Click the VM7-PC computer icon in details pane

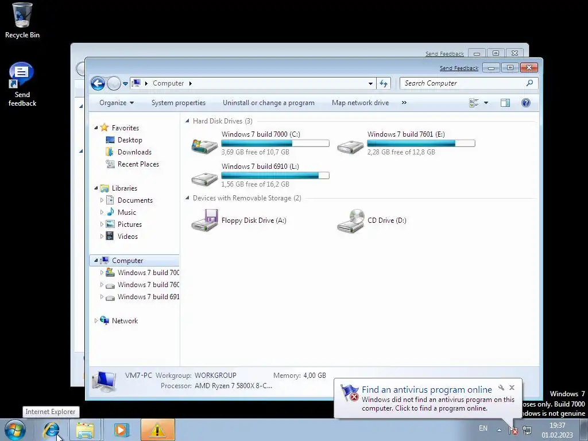pos(104,381)
